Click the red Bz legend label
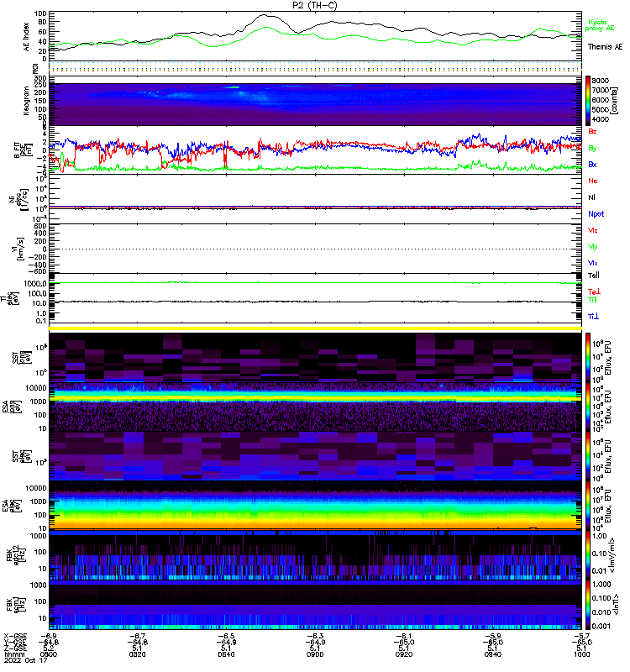630x672 pixels. coord(592,131)
